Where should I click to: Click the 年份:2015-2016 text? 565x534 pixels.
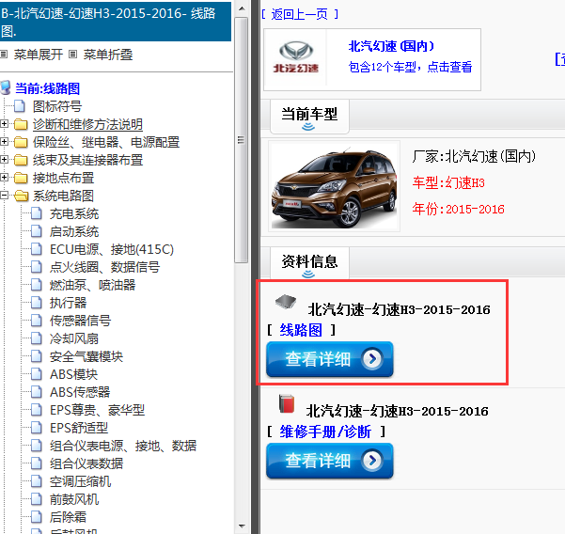(459, 209)
